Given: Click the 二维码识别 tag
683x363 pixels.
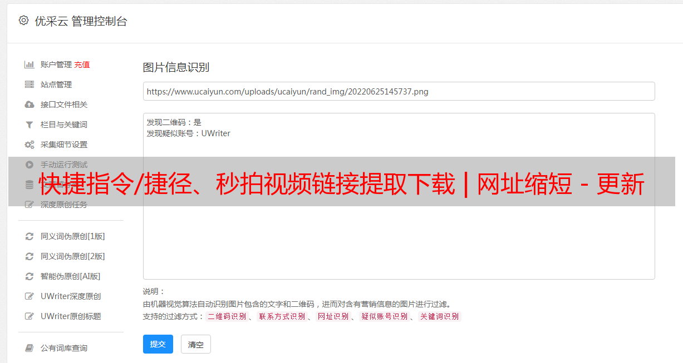Looking at the screenshot, I should pyautogui.click(x=227, y=316).
